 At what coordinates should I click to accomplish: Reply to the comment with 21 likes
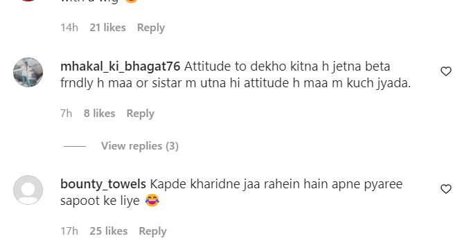[151, 28]
